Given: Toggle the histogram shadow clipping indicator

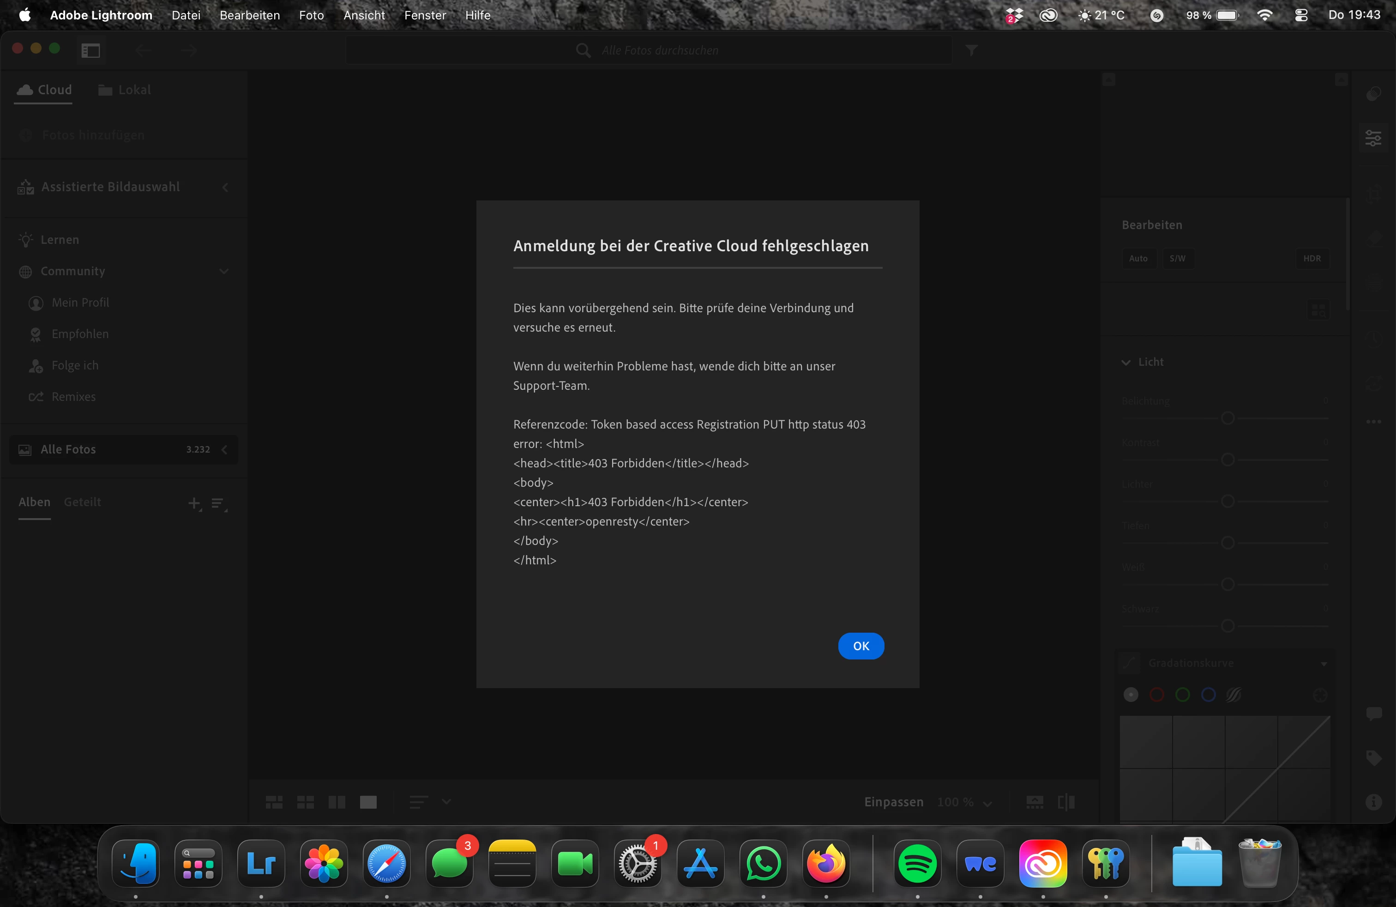Looking at the screenshot, I should 1108,79.
